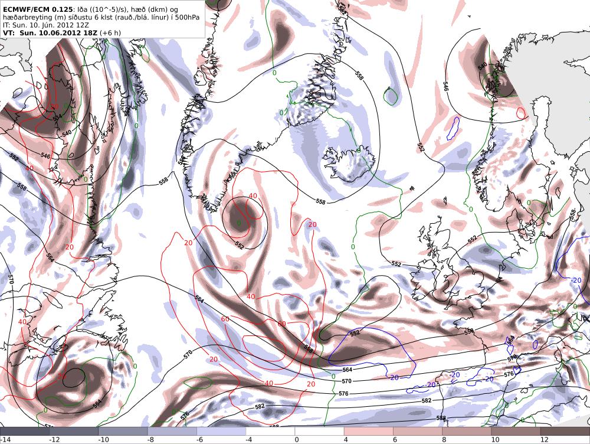Click the colorbar label "-8"
Screen dimensions: 590x444
tap(150, 439)
